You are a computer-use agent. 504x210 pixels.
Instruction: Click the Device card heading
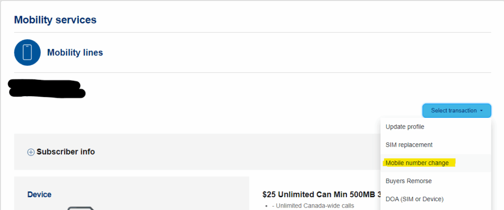point(39,195)
